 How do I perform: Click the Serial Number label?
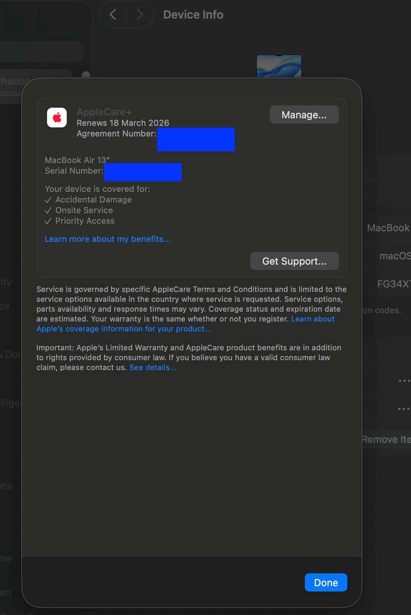[74, 171]
